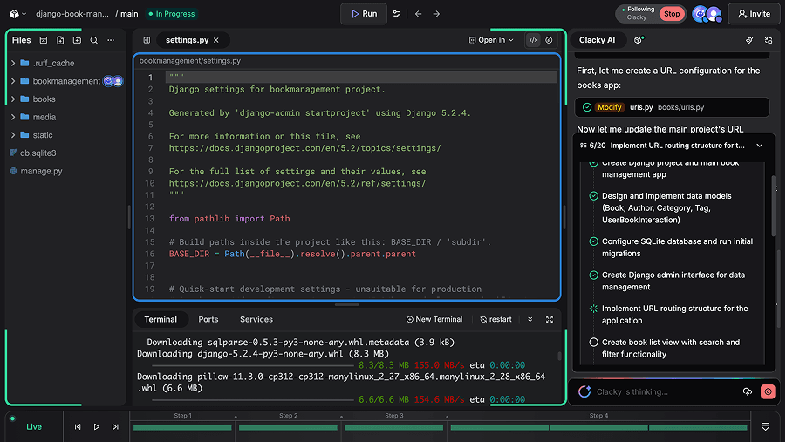This screenshot has height=442, width=786.
Task: Open modified urls.py books/urls.py entry
Action: tap(672, 107)
